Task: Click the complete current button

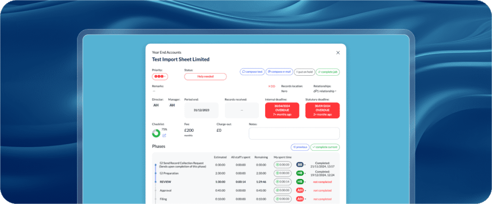Action: pyautogui.click(x=325, y=147)
